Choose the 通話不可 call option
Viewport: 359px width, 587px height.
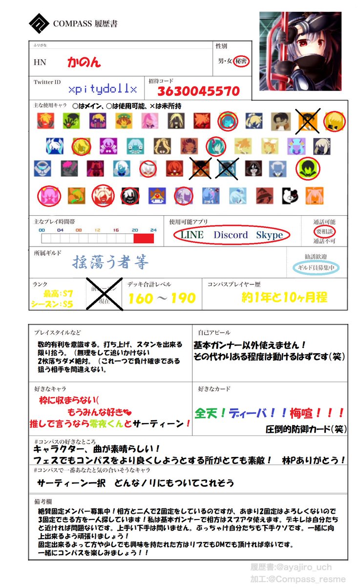pos(325,241)
